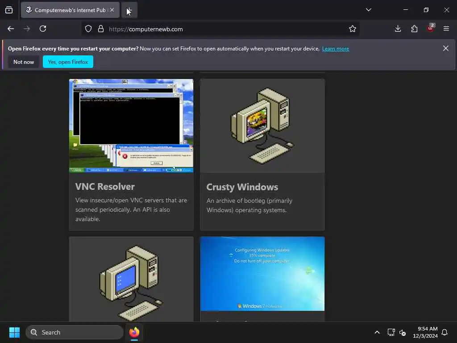Image resolution: width=457 pixels, height=343 pixels.
Task: Click the Windows 7 update screenshot
Action: pyautogui.click(x=262, y=274)
